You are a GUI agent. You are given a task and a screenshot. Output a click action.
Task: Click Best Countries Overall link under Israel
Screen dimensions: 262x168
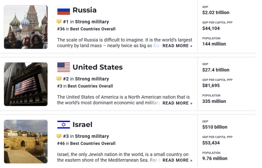tap(93, 143)
